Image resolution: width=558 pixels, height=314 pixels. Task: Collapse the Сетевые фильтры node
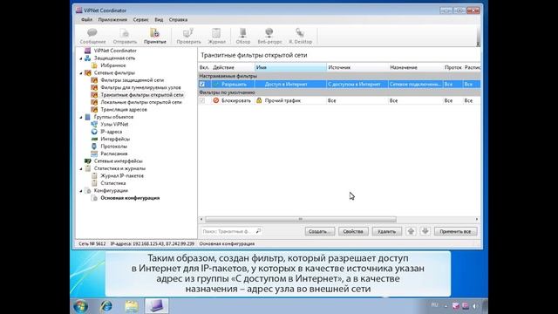coord(81,73)
